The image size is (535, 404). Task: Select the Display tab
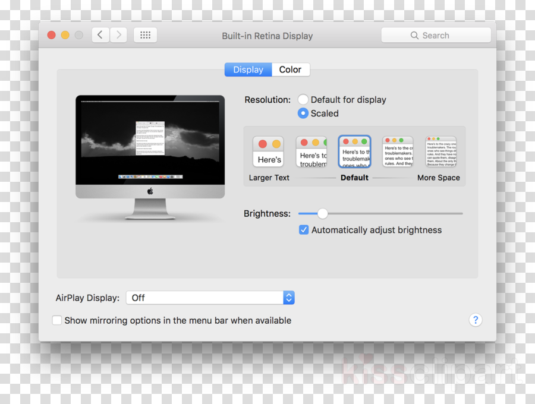(x=248, y=70)
